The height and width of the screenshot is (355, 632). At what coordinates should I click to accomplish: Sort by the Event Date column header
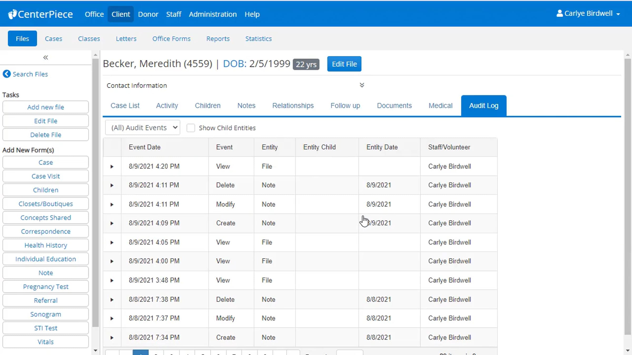tap(145, 147)
